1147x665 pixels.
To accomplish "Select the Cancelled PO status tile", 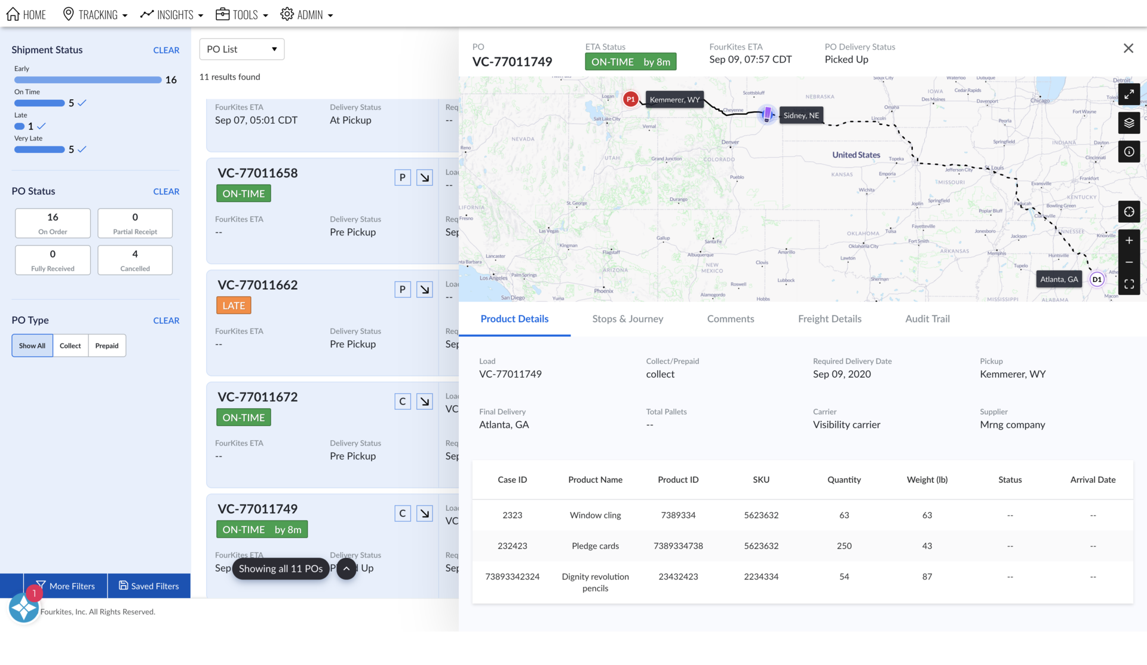I will click(x=135, y=260).
